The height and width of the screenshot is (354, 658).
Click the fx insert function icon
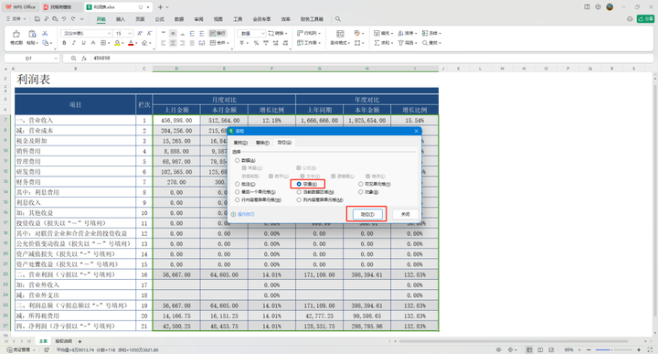pos(84,59)
